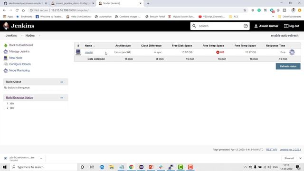This screenshot has width=304, height=171.
Task: Expand Jenkins breadcrumb dropdown arrow
Action: click(21, 36)
